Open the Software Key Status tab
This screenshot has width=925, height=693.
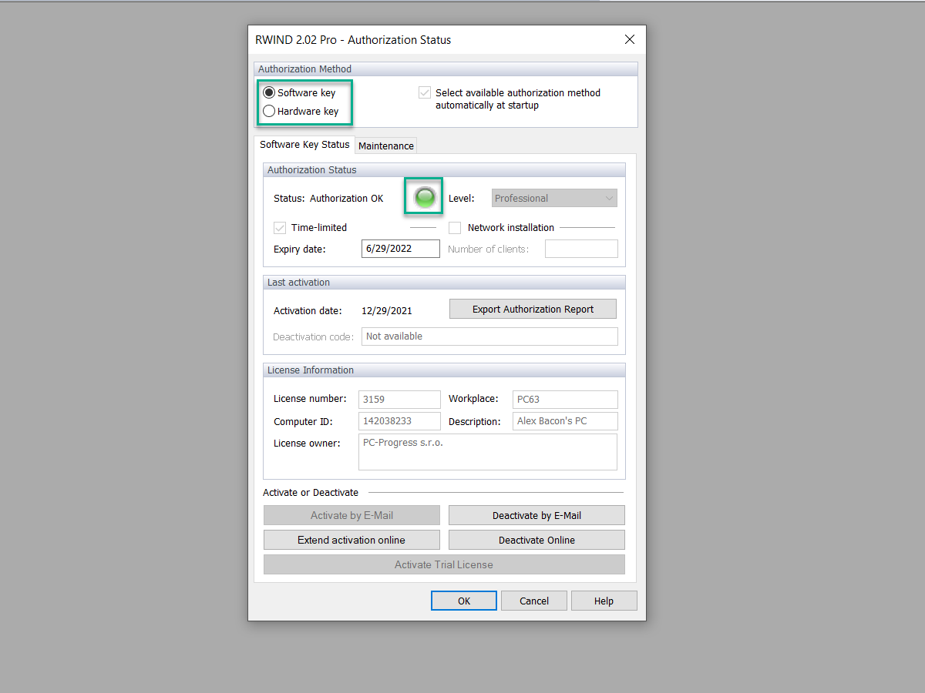304,144
